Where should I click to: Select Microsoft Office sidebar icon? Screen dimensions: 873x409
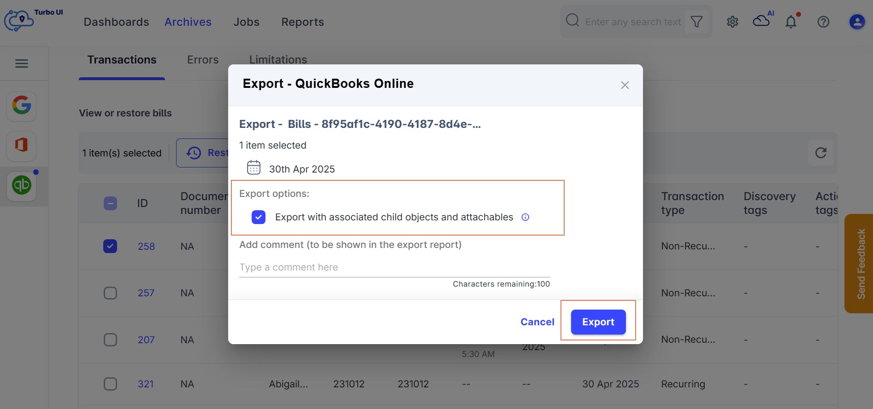(22, 145)
